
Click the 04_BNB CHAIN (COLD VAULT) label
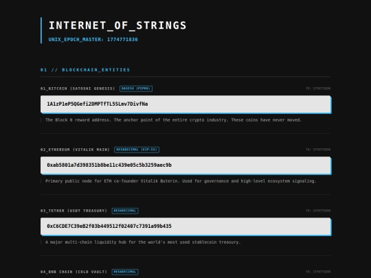tap(74, 272)
